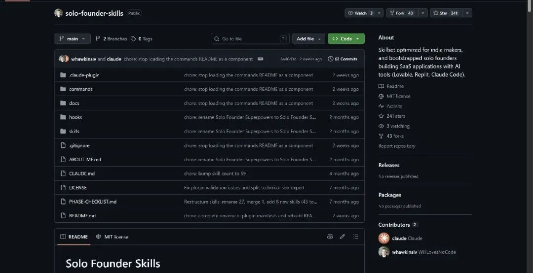Click the Copilot icon in README toolbar

click(330, 237)
